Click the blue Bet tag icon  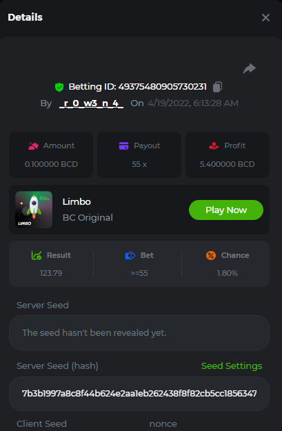click(x=130, y=255)
